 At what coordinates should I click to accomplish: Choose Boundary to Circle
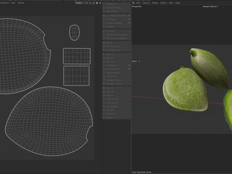tap(116, 80)
